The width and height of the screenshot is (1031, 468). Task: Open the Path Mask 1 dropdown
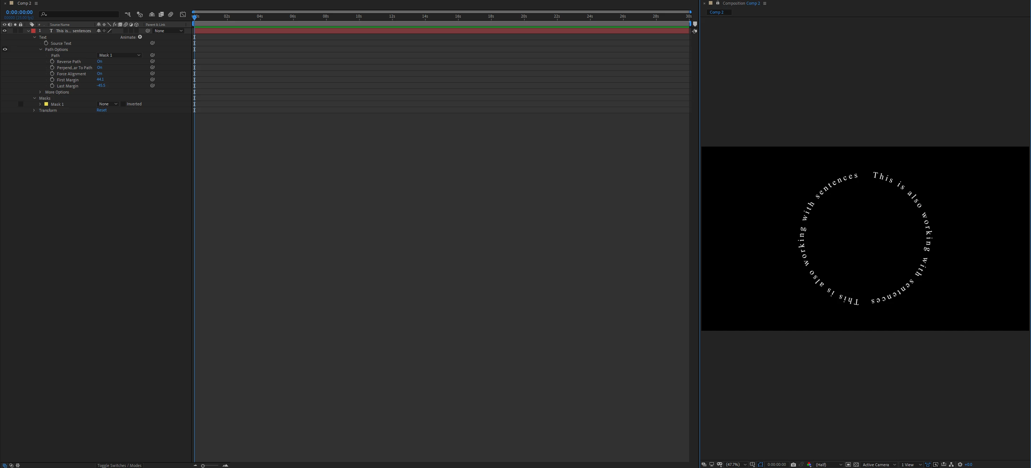tap(119, 55)
